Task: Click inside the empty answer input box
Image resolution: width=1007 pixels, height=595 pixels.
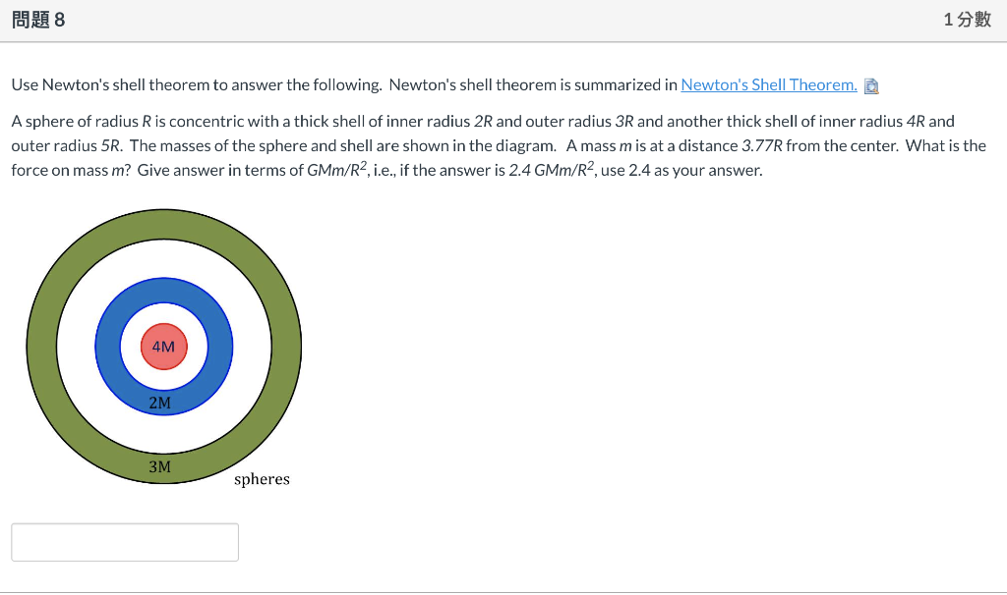Action: [125, 541]
